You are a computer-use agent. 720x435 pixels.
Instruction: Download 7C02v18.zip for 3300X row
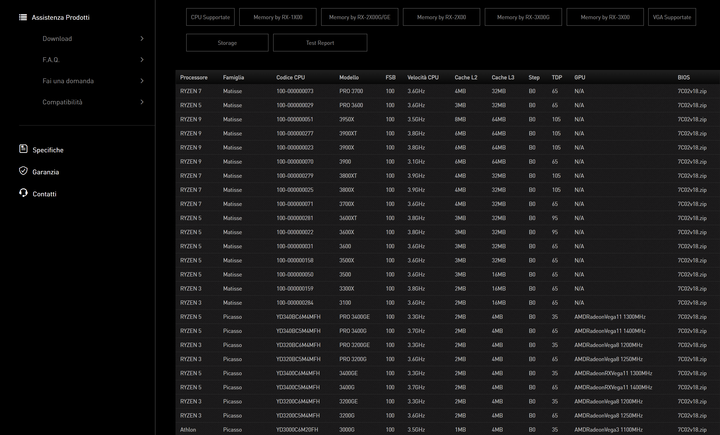coord(692,288)
